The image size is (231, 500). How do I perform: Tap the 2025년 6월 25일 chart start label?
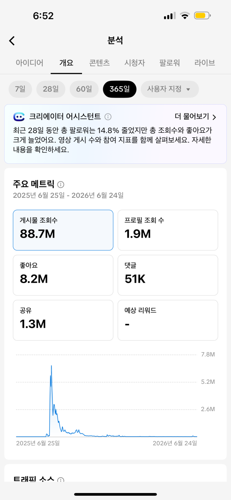(38, 443)
